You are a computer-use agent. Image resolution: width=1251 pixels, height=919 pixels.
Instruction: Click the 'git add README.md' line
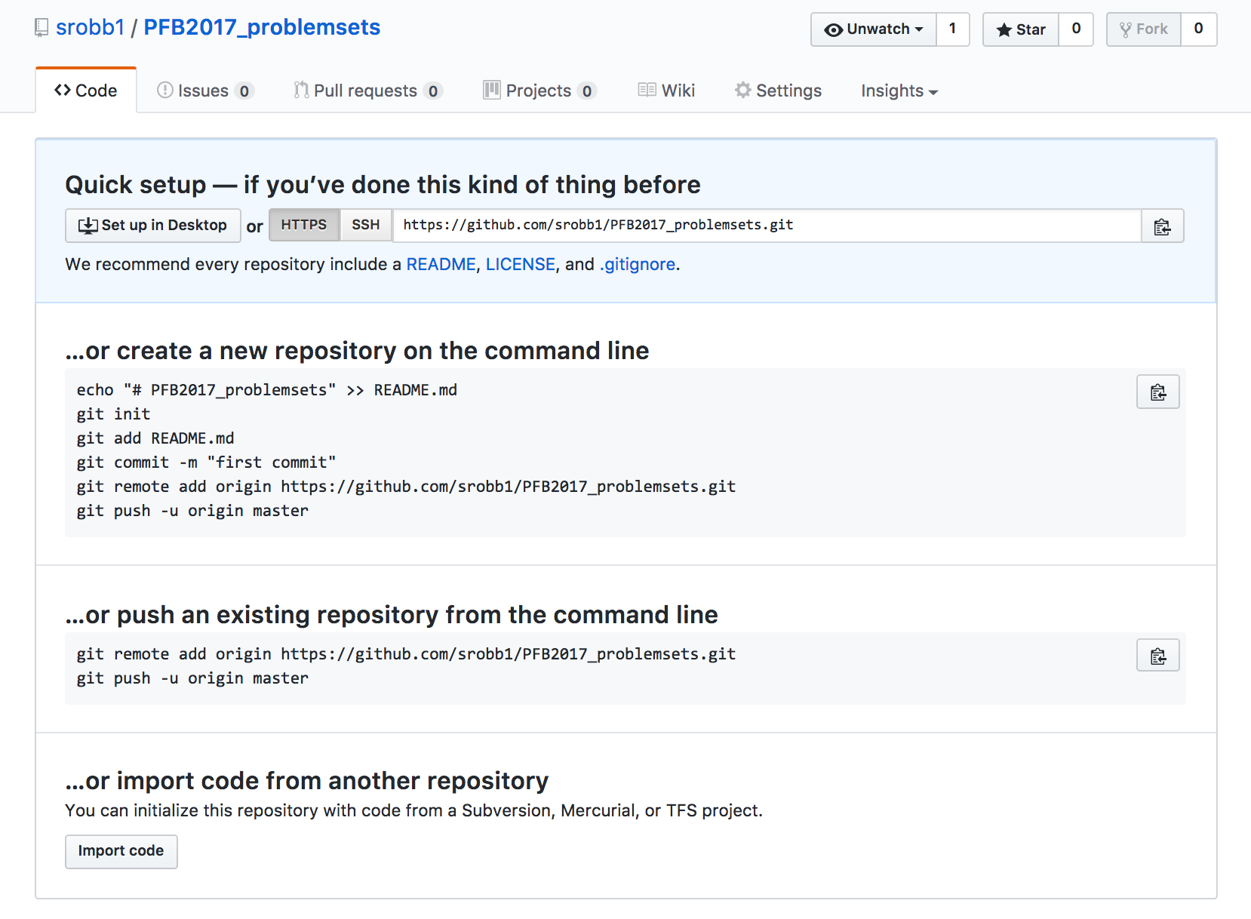point(155,438)
